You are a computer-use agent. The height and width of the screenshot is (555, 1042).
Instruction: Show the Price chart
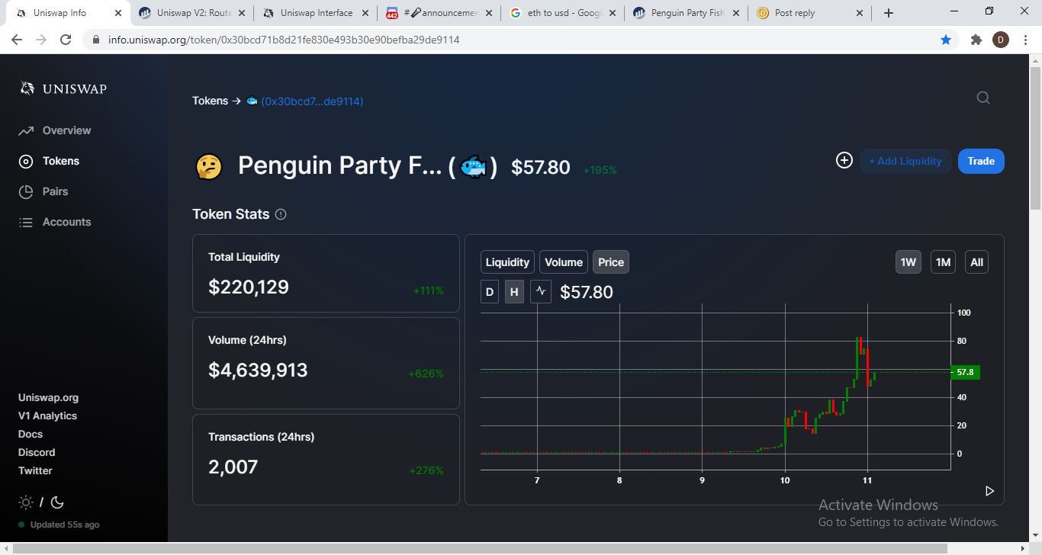click(611, 262)
